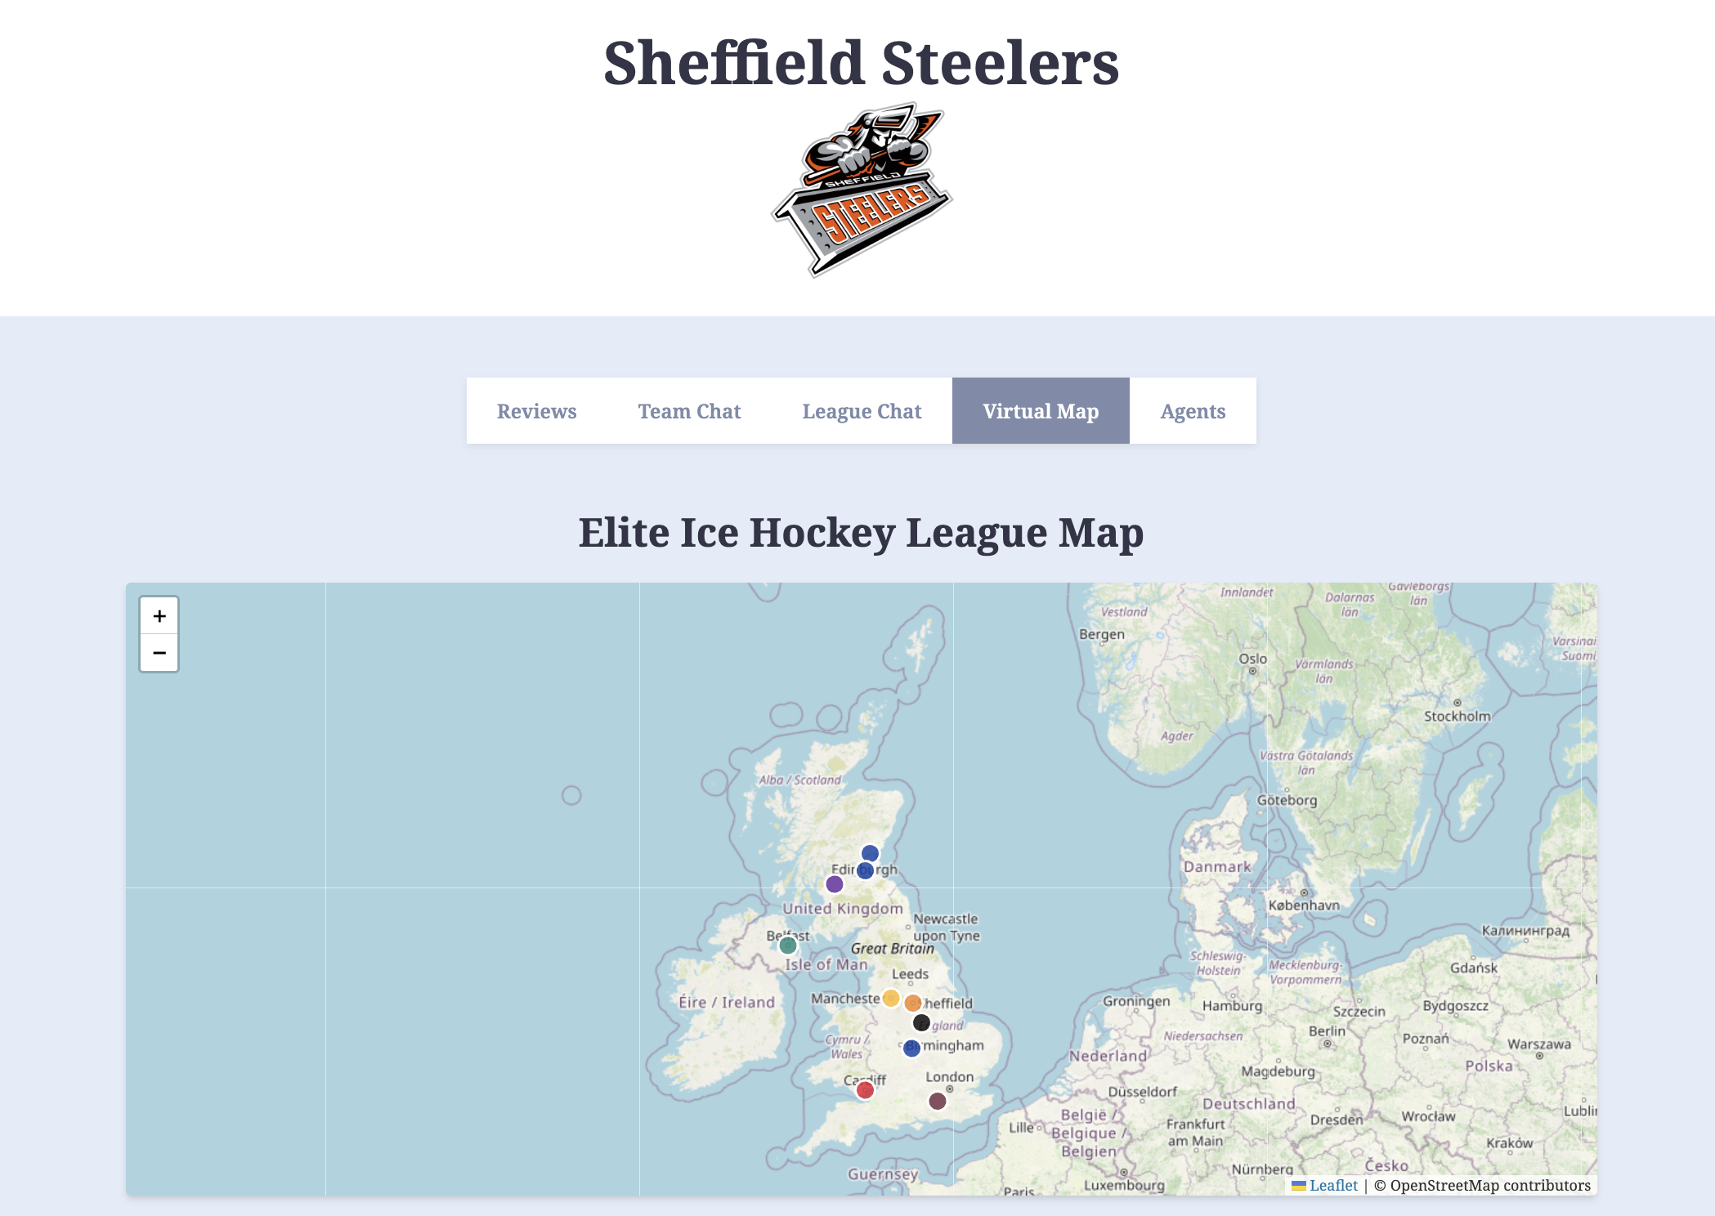
Task: Open the Reviews tab
Action: (536, 411)
